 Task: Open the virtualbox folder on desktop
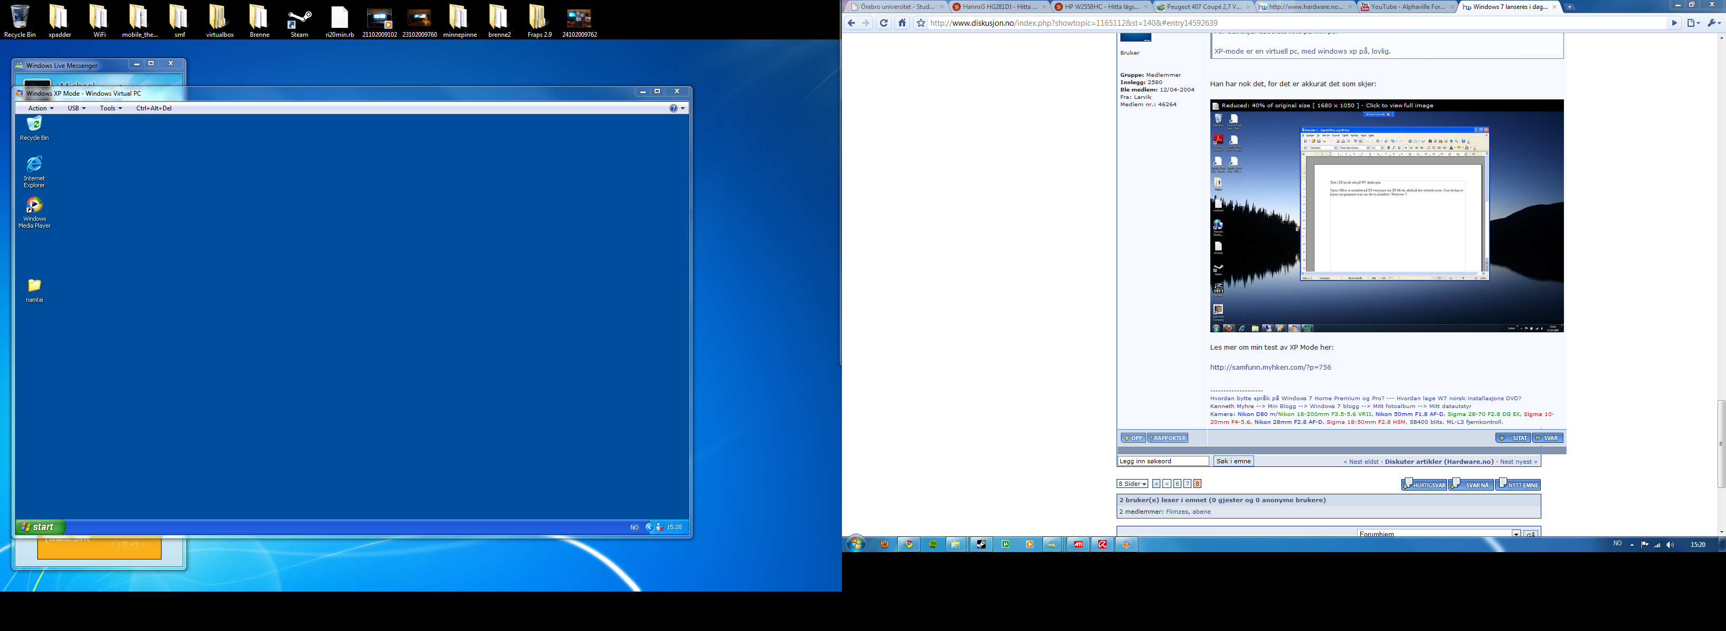pos(219,21)
